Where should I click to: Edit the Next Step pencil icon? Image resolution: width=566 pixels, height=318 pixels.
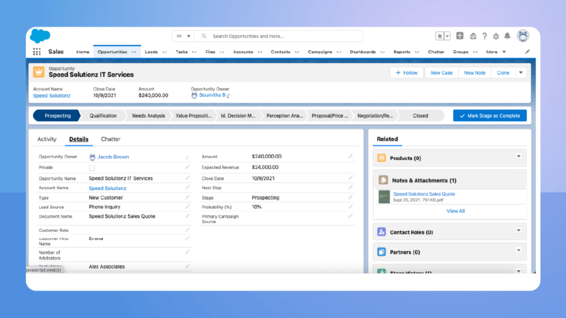[x=350, y=187]
